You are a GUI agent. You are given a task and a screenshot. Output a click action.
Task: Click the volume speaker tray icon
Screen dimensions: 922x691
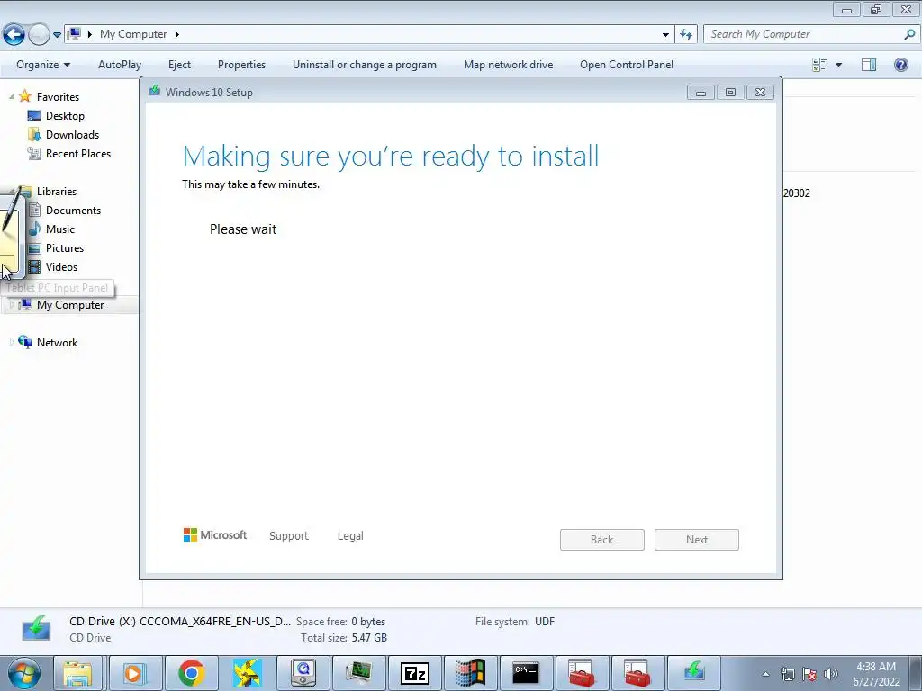point(831,674)
